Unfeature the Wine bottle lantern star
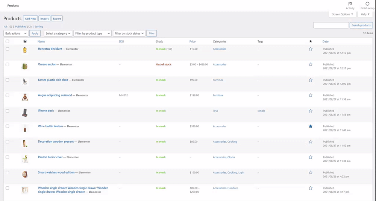The height and width of the screenshot is (201, 376). coord(311,126)
